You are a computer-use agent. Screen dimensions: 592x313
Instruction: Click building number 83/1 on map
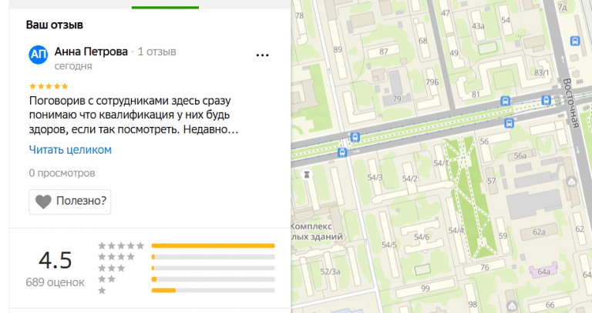pos(542,73)
